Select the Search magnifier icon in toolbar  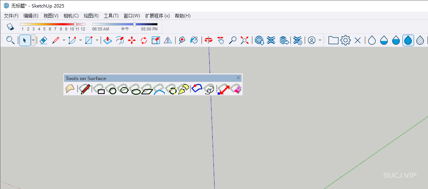tap(11, 40)
